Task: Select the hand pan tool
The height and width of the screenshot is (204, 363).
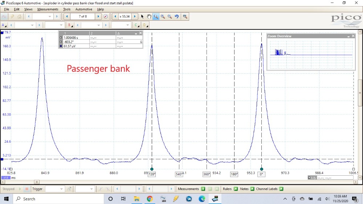Action: coord(149,17)
